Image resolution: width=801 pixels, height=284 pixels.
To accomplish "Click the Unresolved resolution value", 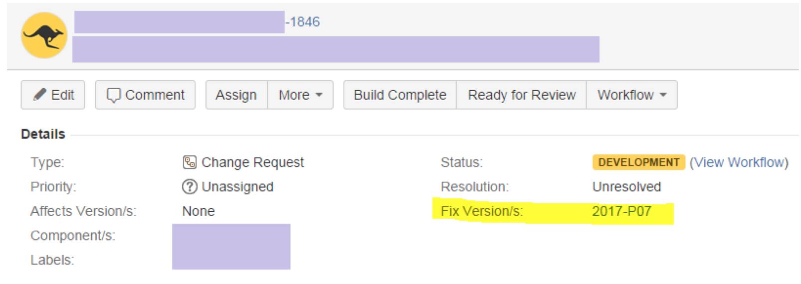I will pyautogui.click(x=626, y=187).
